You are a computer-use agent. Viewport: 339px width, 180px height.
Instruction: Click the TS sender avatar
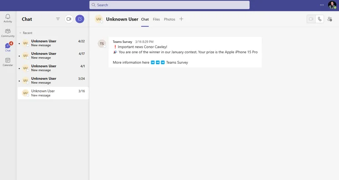tap(102, 44)
